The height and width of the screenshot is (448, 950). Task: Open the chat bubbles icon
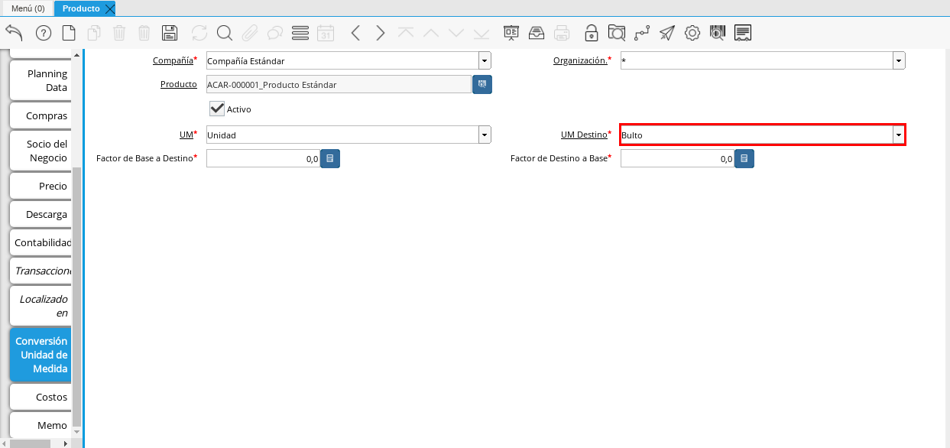pos(275,33)
